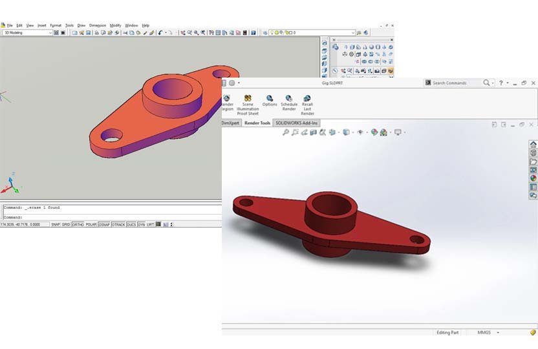The height and width of the screenshot is (349, 538).
Task: Toggle OSNAP in AutoCAD status bar
Action: pyautogui.click(x=104, y=224)
